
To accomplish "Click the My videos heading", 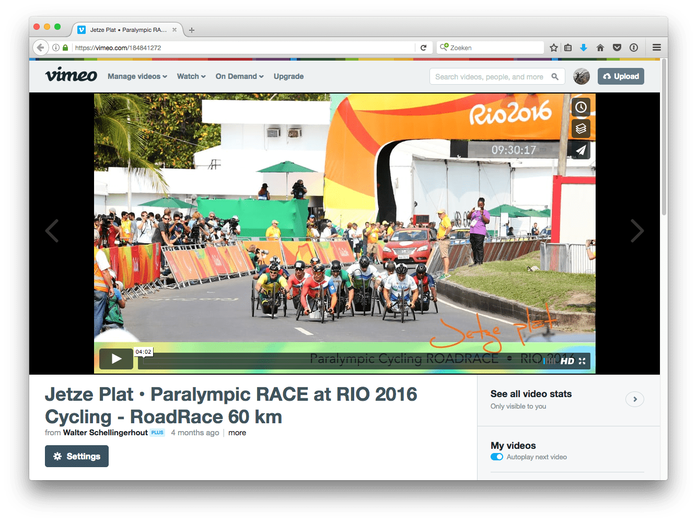I will click(x=513, y=446).
